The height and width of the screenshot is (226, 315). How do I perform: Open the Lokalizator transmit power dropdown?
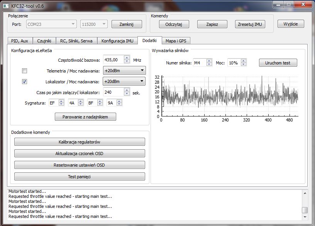point(124,81)
